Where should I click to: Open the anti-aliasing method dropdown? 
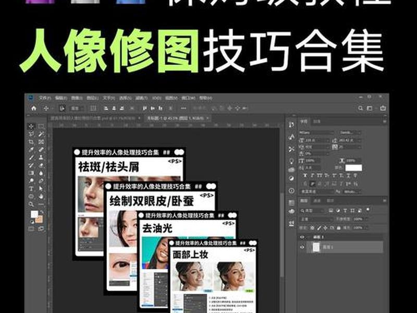point(352,191)
